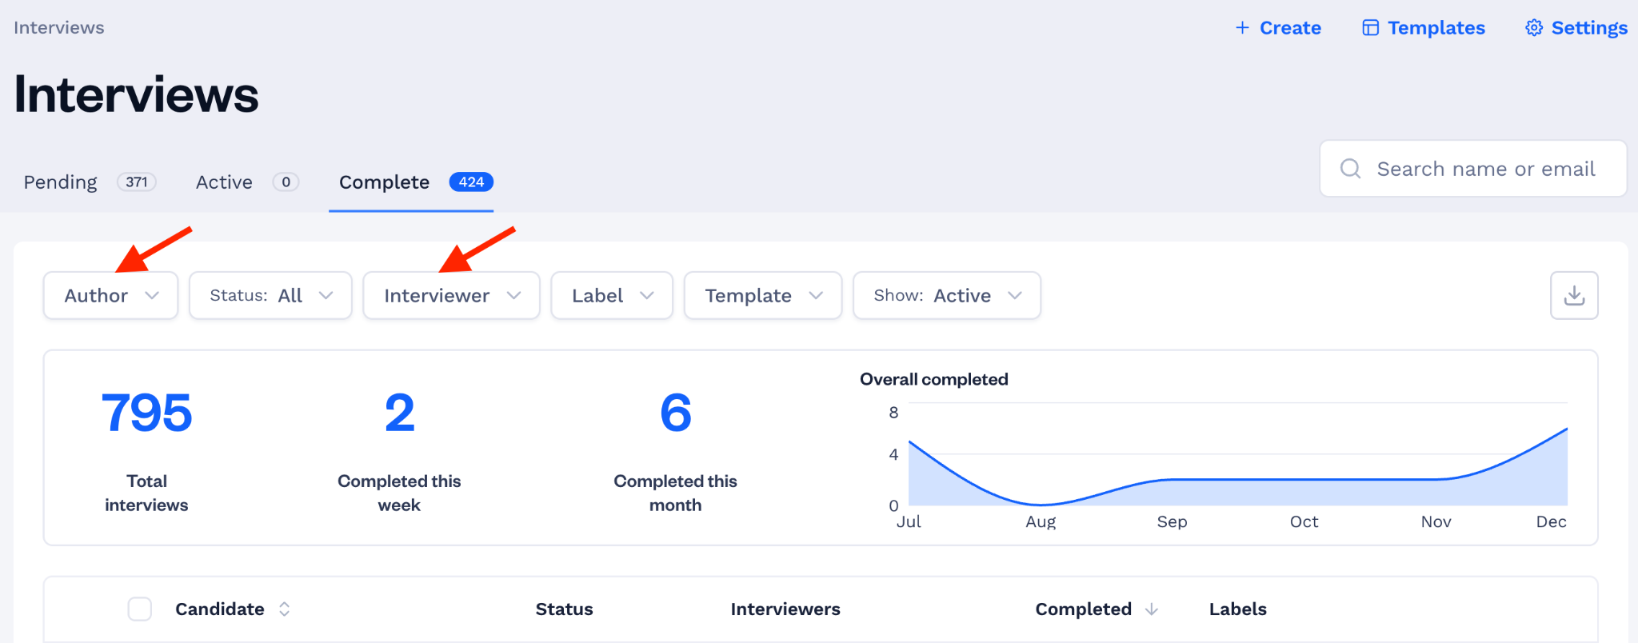This screenshot has width=1638, height=643.
Task: Click the download export icon
Action: click(1574, 295)
